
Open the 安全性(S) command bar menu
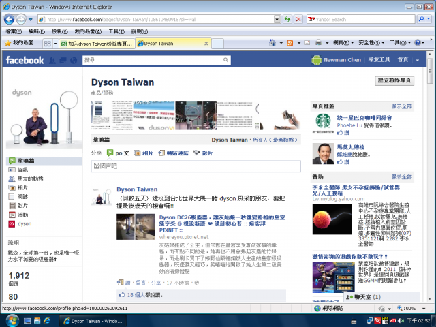point(371,43)
